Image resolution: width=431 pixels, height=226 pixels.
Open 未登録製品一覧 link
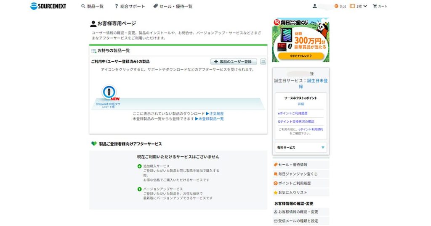coord(210,119)
